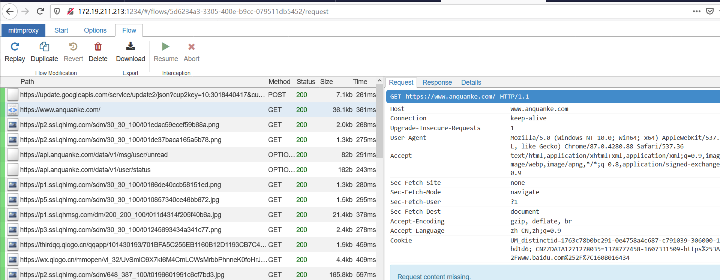
Task: Resume the intercepted flow
Action: (165, 47)
